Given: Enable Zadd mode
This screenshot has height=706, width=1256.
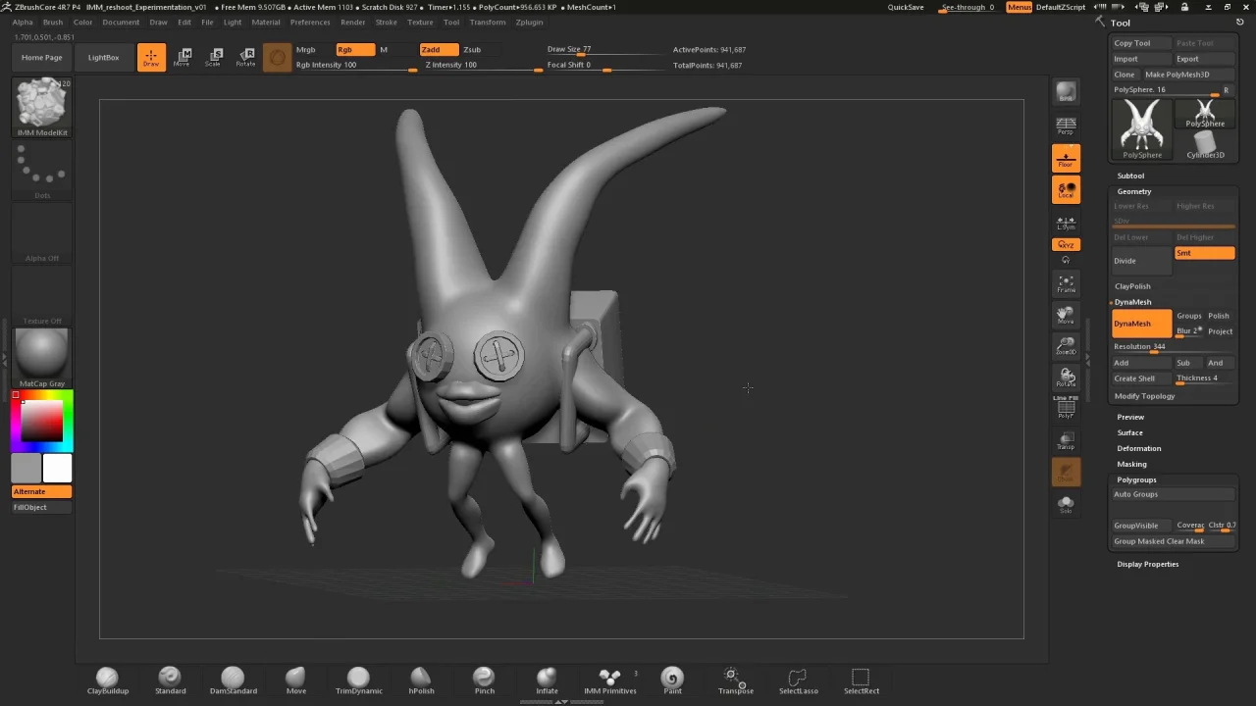Looking at the screenshot, I should (439, 49).
